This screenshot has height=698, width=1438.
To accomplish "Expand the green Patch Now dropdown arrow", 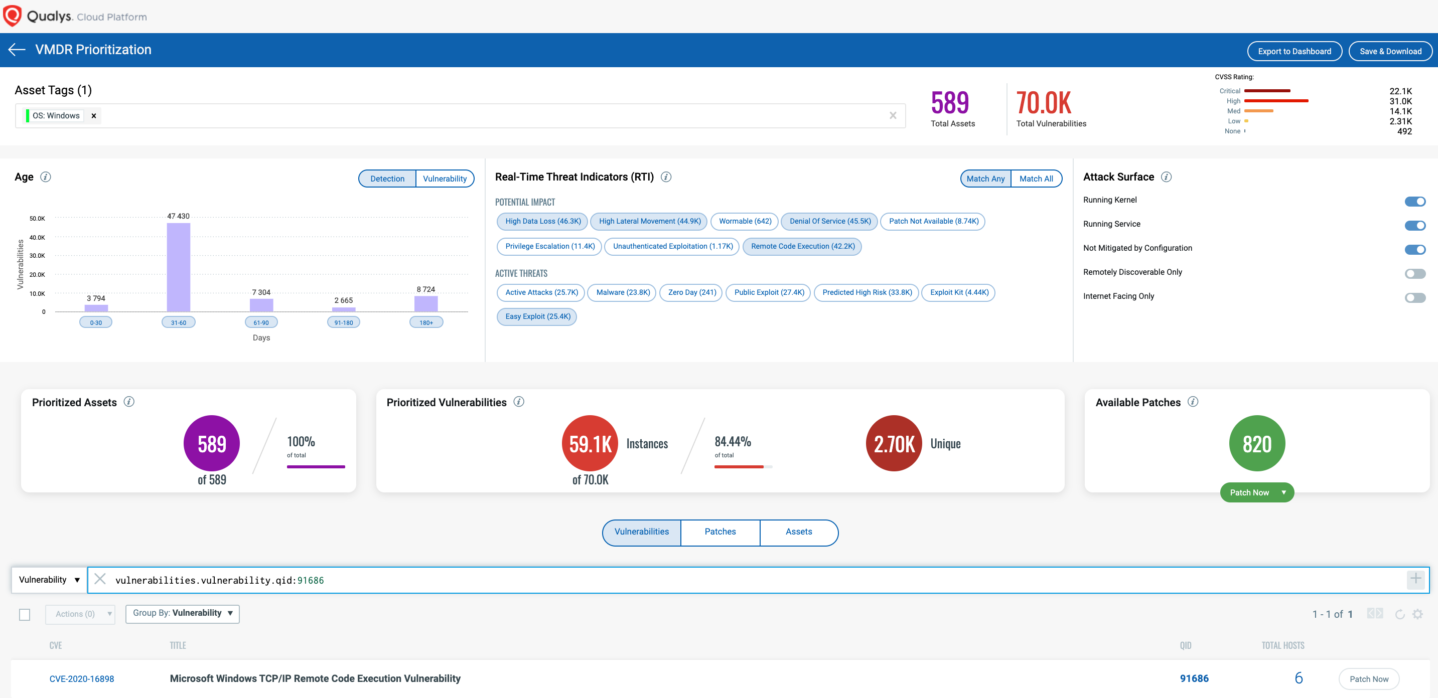I will 1283,492.
